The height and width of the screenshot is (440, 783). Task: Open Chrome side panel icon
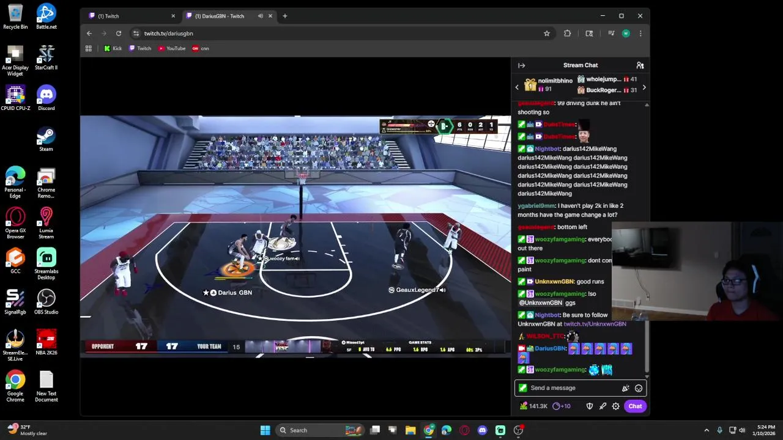coord(589,34)
